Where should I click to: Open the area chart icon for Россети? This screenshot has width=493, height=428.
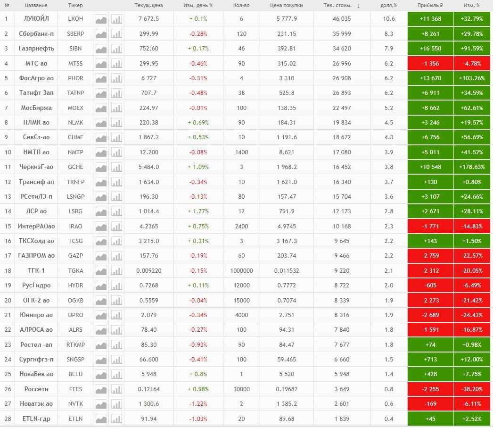pyautogui.click(x=101, y=389)
